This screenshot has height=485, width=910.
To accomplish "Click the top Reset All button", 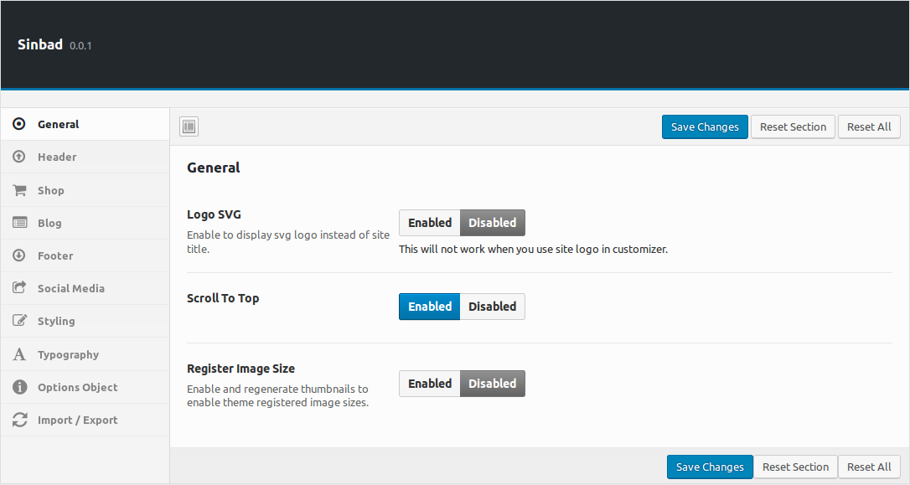I will [x=869, y=127].
